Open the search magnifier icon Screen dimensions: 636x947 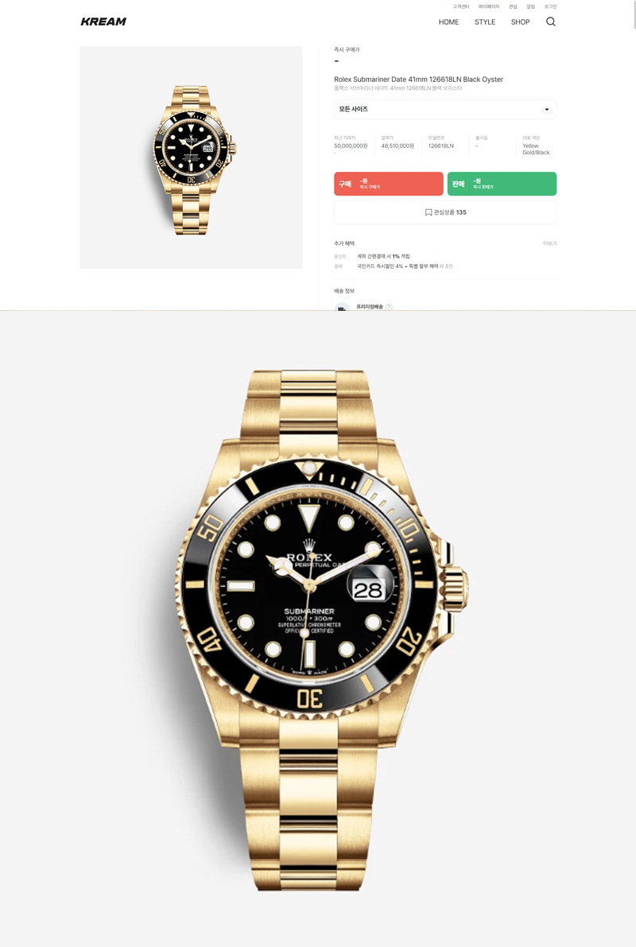click(550, 21)
